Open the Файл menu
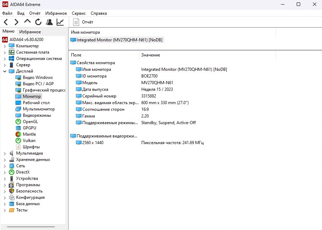The height and width of the screenshot is (230, 322). [7, 13]
